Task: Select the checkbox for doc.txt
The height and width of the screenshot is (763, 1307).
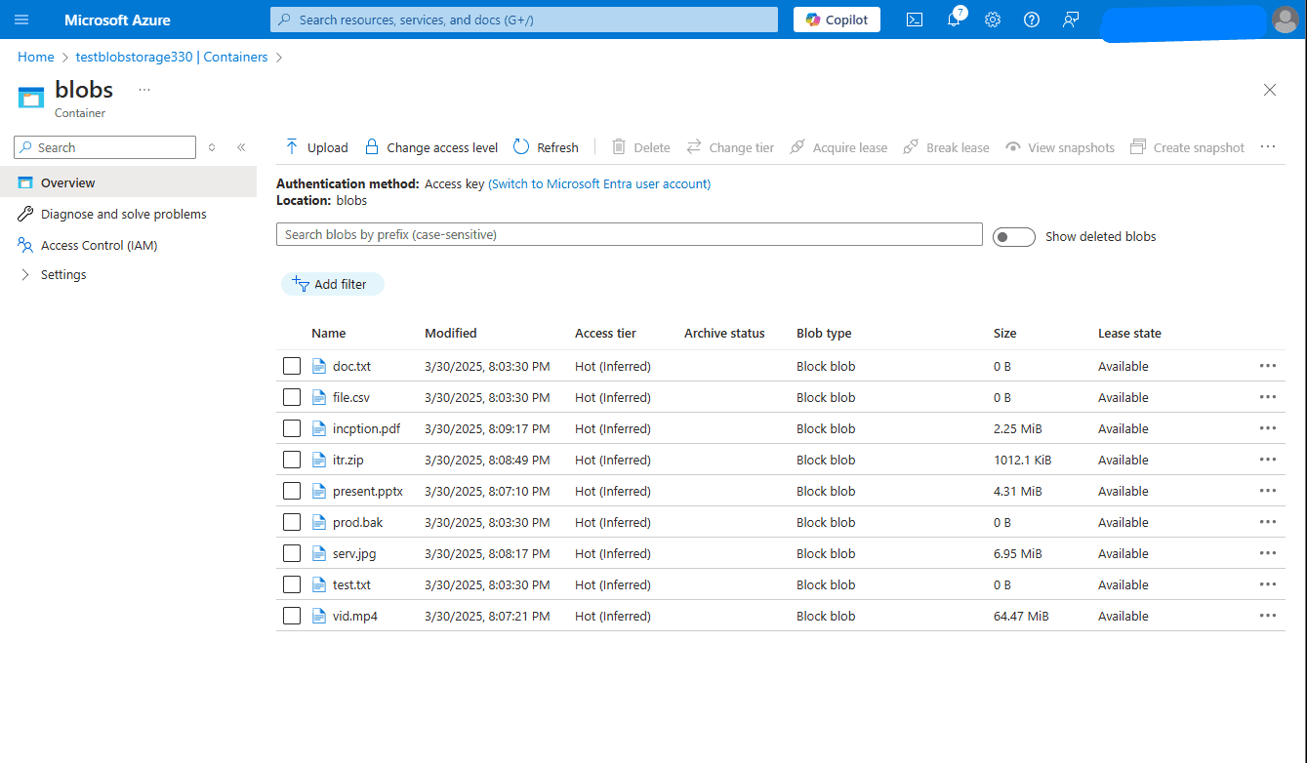Action: 292,366
